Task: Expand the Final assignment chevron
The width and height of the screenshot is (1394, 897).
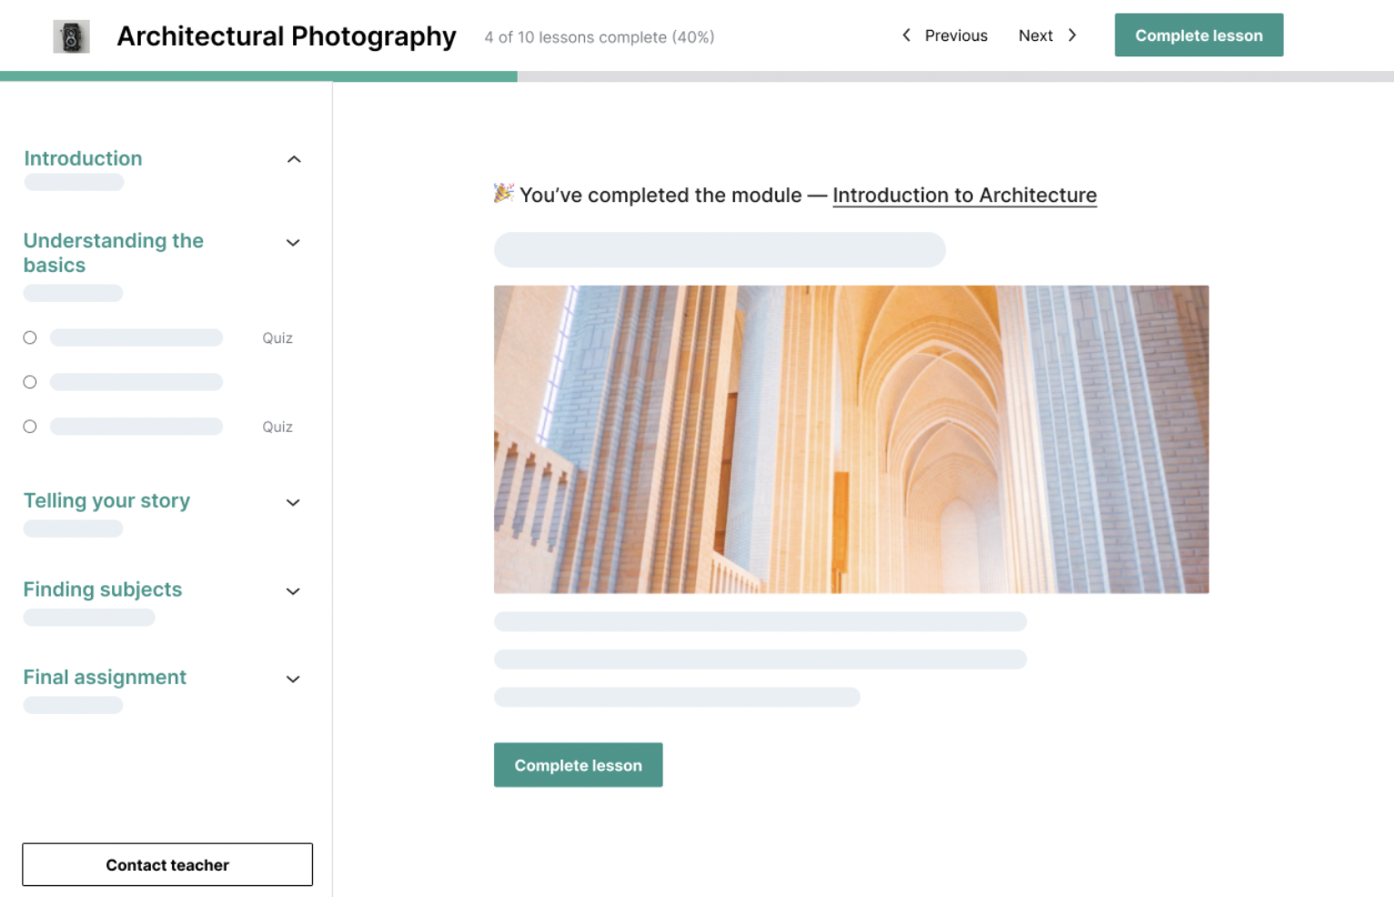Action: [x=293, y=679]
